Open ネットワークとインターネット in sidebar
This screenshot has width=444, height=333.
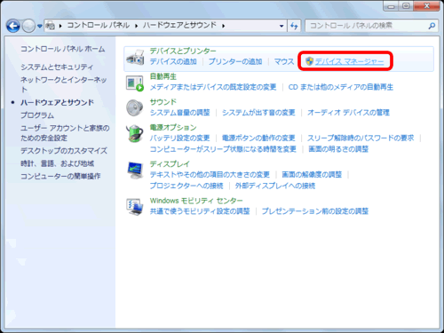pyautogui.click(x=64, y=84)
